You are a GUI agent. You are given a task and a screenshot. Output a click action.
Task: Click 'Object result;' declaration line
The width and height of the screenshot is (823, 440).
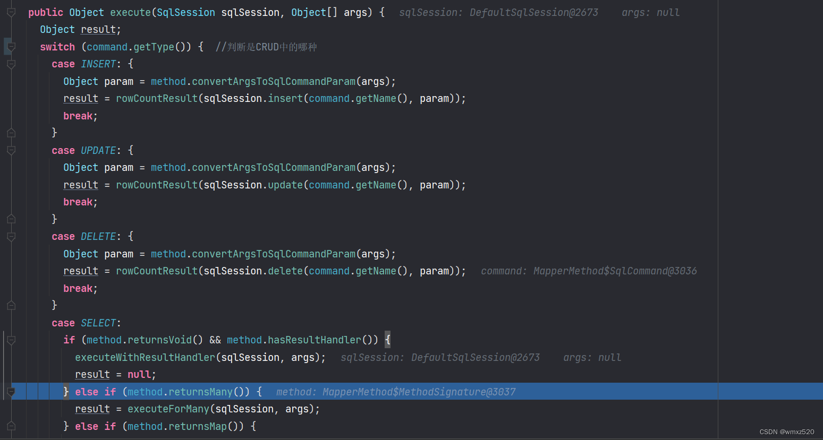80,30
